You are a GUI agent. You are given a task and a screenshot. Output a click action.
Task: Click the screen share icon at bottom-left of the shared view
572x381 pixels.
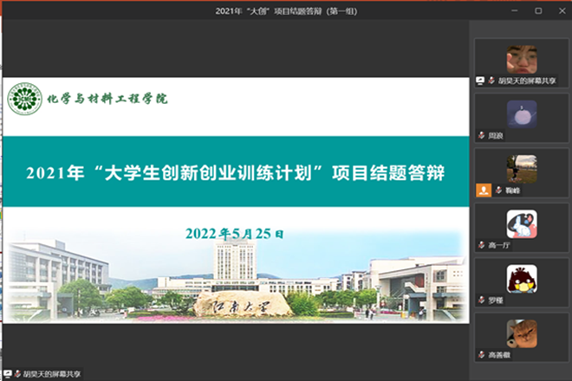click(9, 374)
